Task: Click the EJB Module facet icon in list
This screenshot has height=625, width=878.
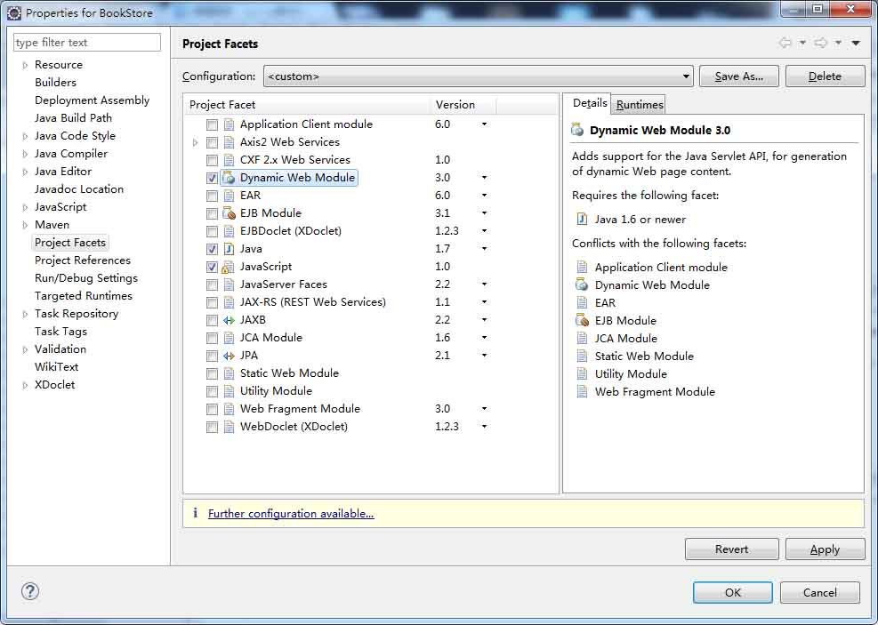Action: point(229,213)
